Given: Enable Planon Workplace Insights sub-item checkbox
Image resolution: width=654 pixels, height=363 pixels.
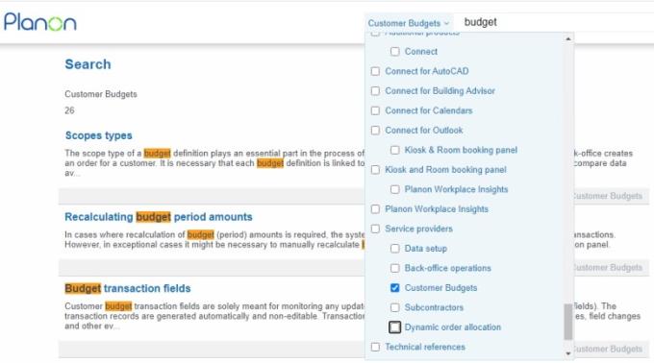Looking at the screenshot, I should 395,189.
